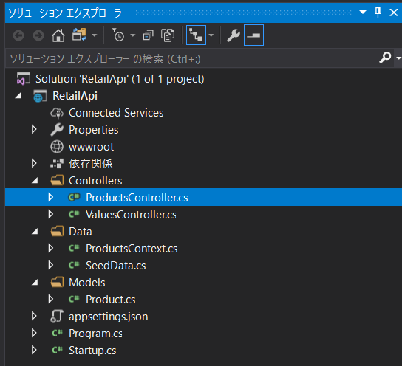Go to Home view in Solution Explorer

58,35
